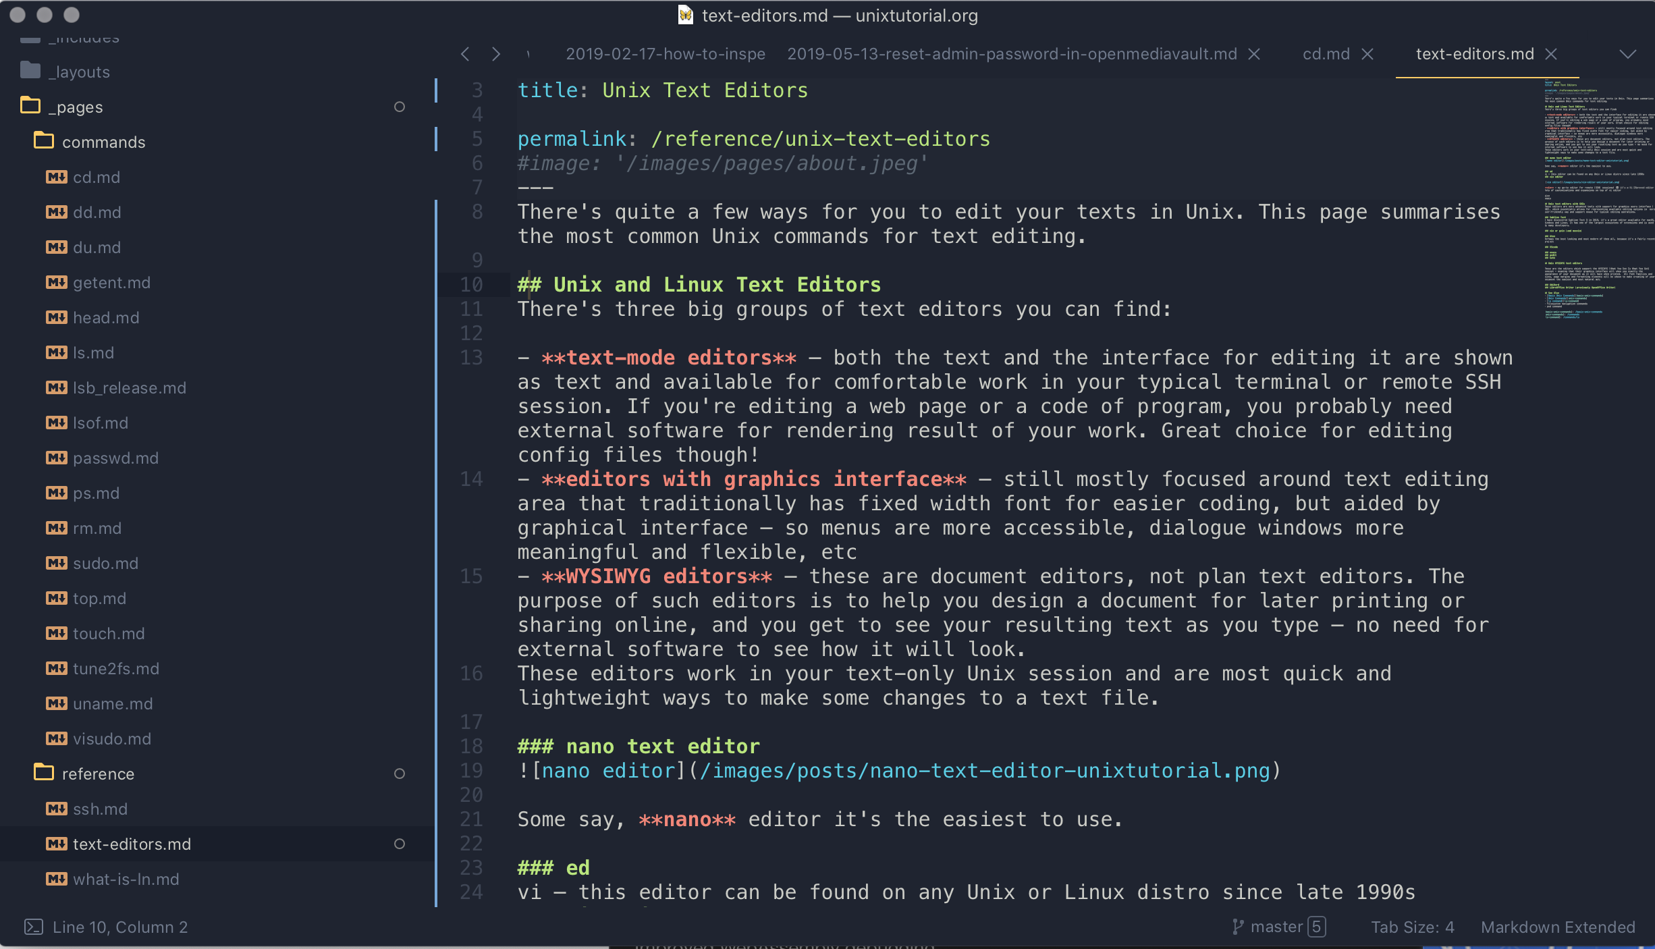Collapse the commands folder
Screen dimensions: 1655x949
(x=104, y=142)
